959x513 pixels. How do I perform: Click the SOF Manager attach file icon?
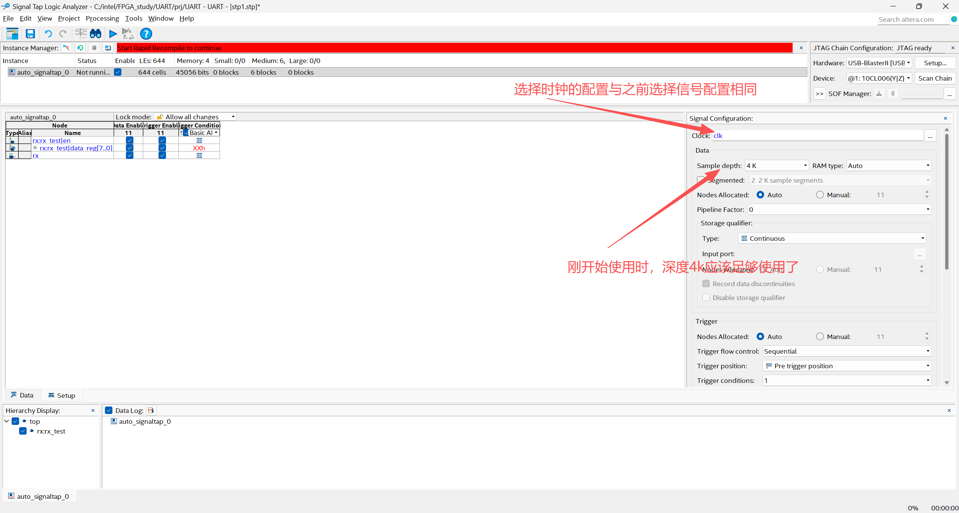[x=893, y=93]
